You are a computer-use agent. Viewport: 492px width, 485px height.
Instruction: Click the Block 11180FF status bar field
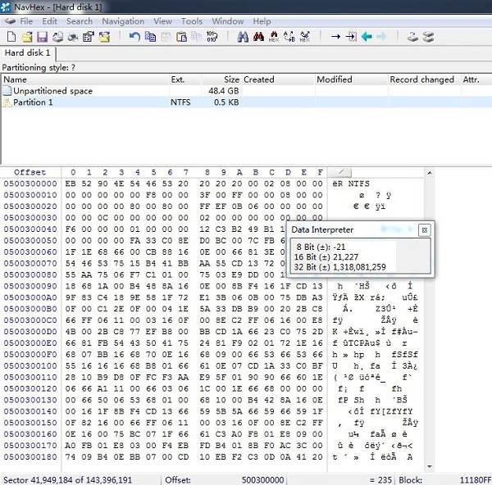(x=444, y=480)
